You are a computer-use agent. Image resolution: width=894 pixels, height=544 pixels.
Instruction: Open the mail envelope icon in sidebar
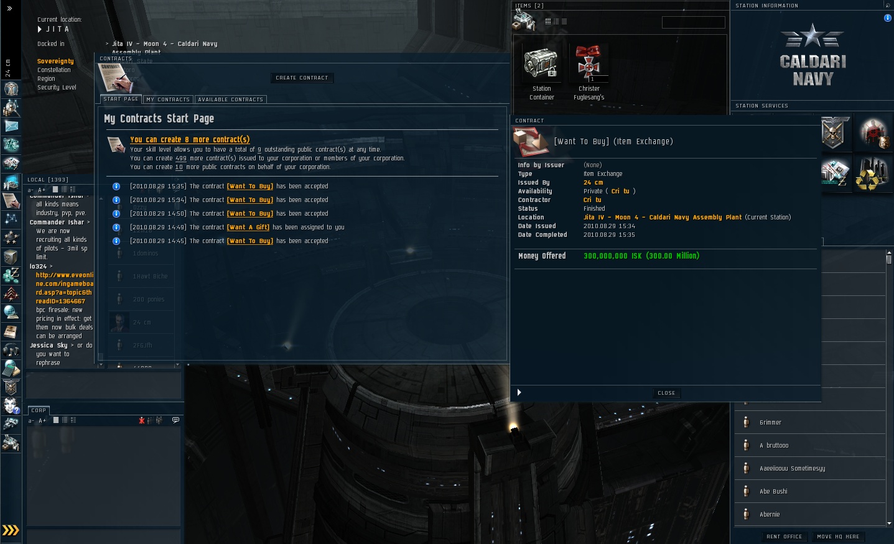point(11,126)
